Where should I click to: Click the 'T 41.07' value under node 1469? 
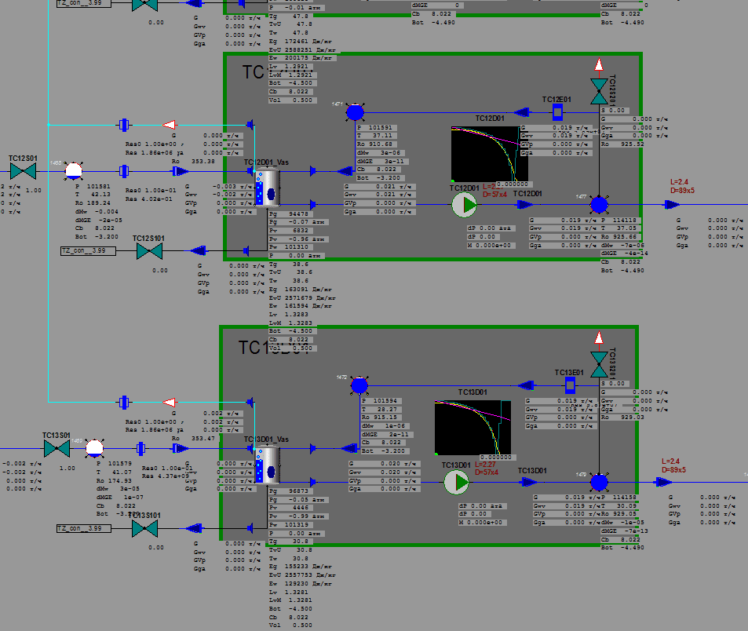[x=114, y=472]
